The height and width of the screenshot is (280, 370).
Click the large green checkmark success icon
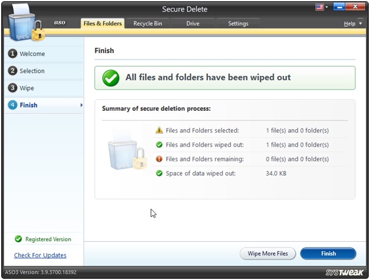click(111, 78)
